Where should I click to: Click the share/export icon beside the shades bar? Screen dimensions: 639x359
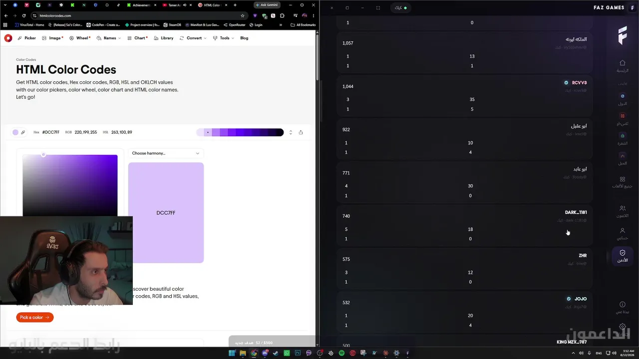301,132
